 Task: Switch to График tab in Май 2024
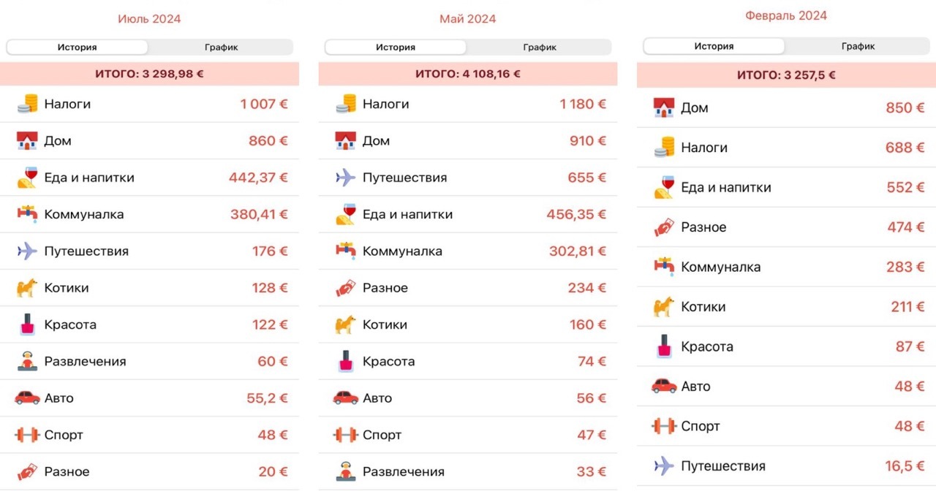(539, 47)
